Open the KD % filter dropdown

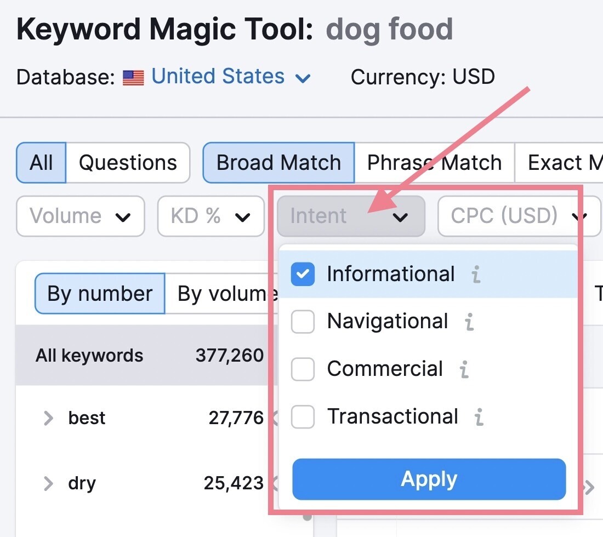[211, 216]
